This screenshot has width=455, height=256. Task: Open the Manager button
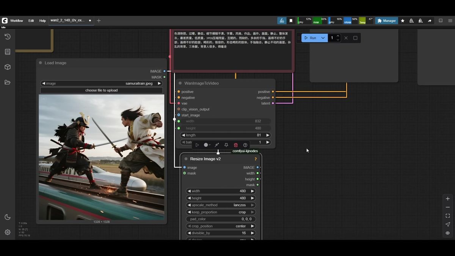coord(386,20)
